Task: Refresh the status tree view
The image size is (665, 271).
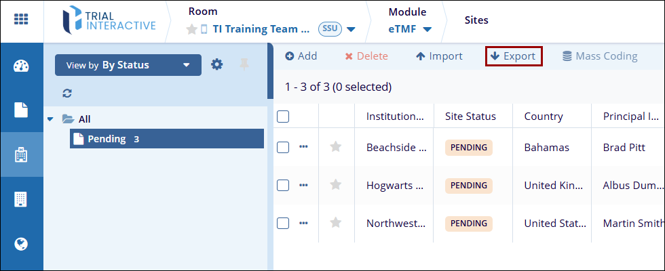Action: (66, 93)
